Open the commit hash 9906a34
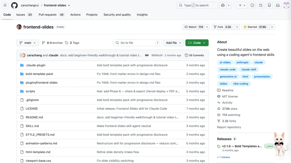 point(157,55)
